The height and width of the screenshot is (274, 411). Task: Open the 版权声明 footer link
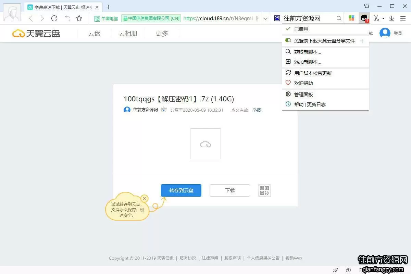coord(233,258)
